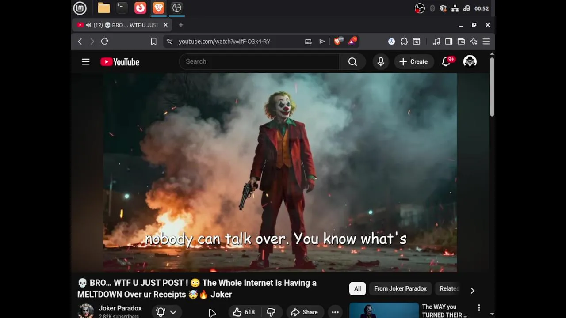Open the YouTube notifications bell
The height and width of the screenshot is (318, 566).
[x=447, y=61]
